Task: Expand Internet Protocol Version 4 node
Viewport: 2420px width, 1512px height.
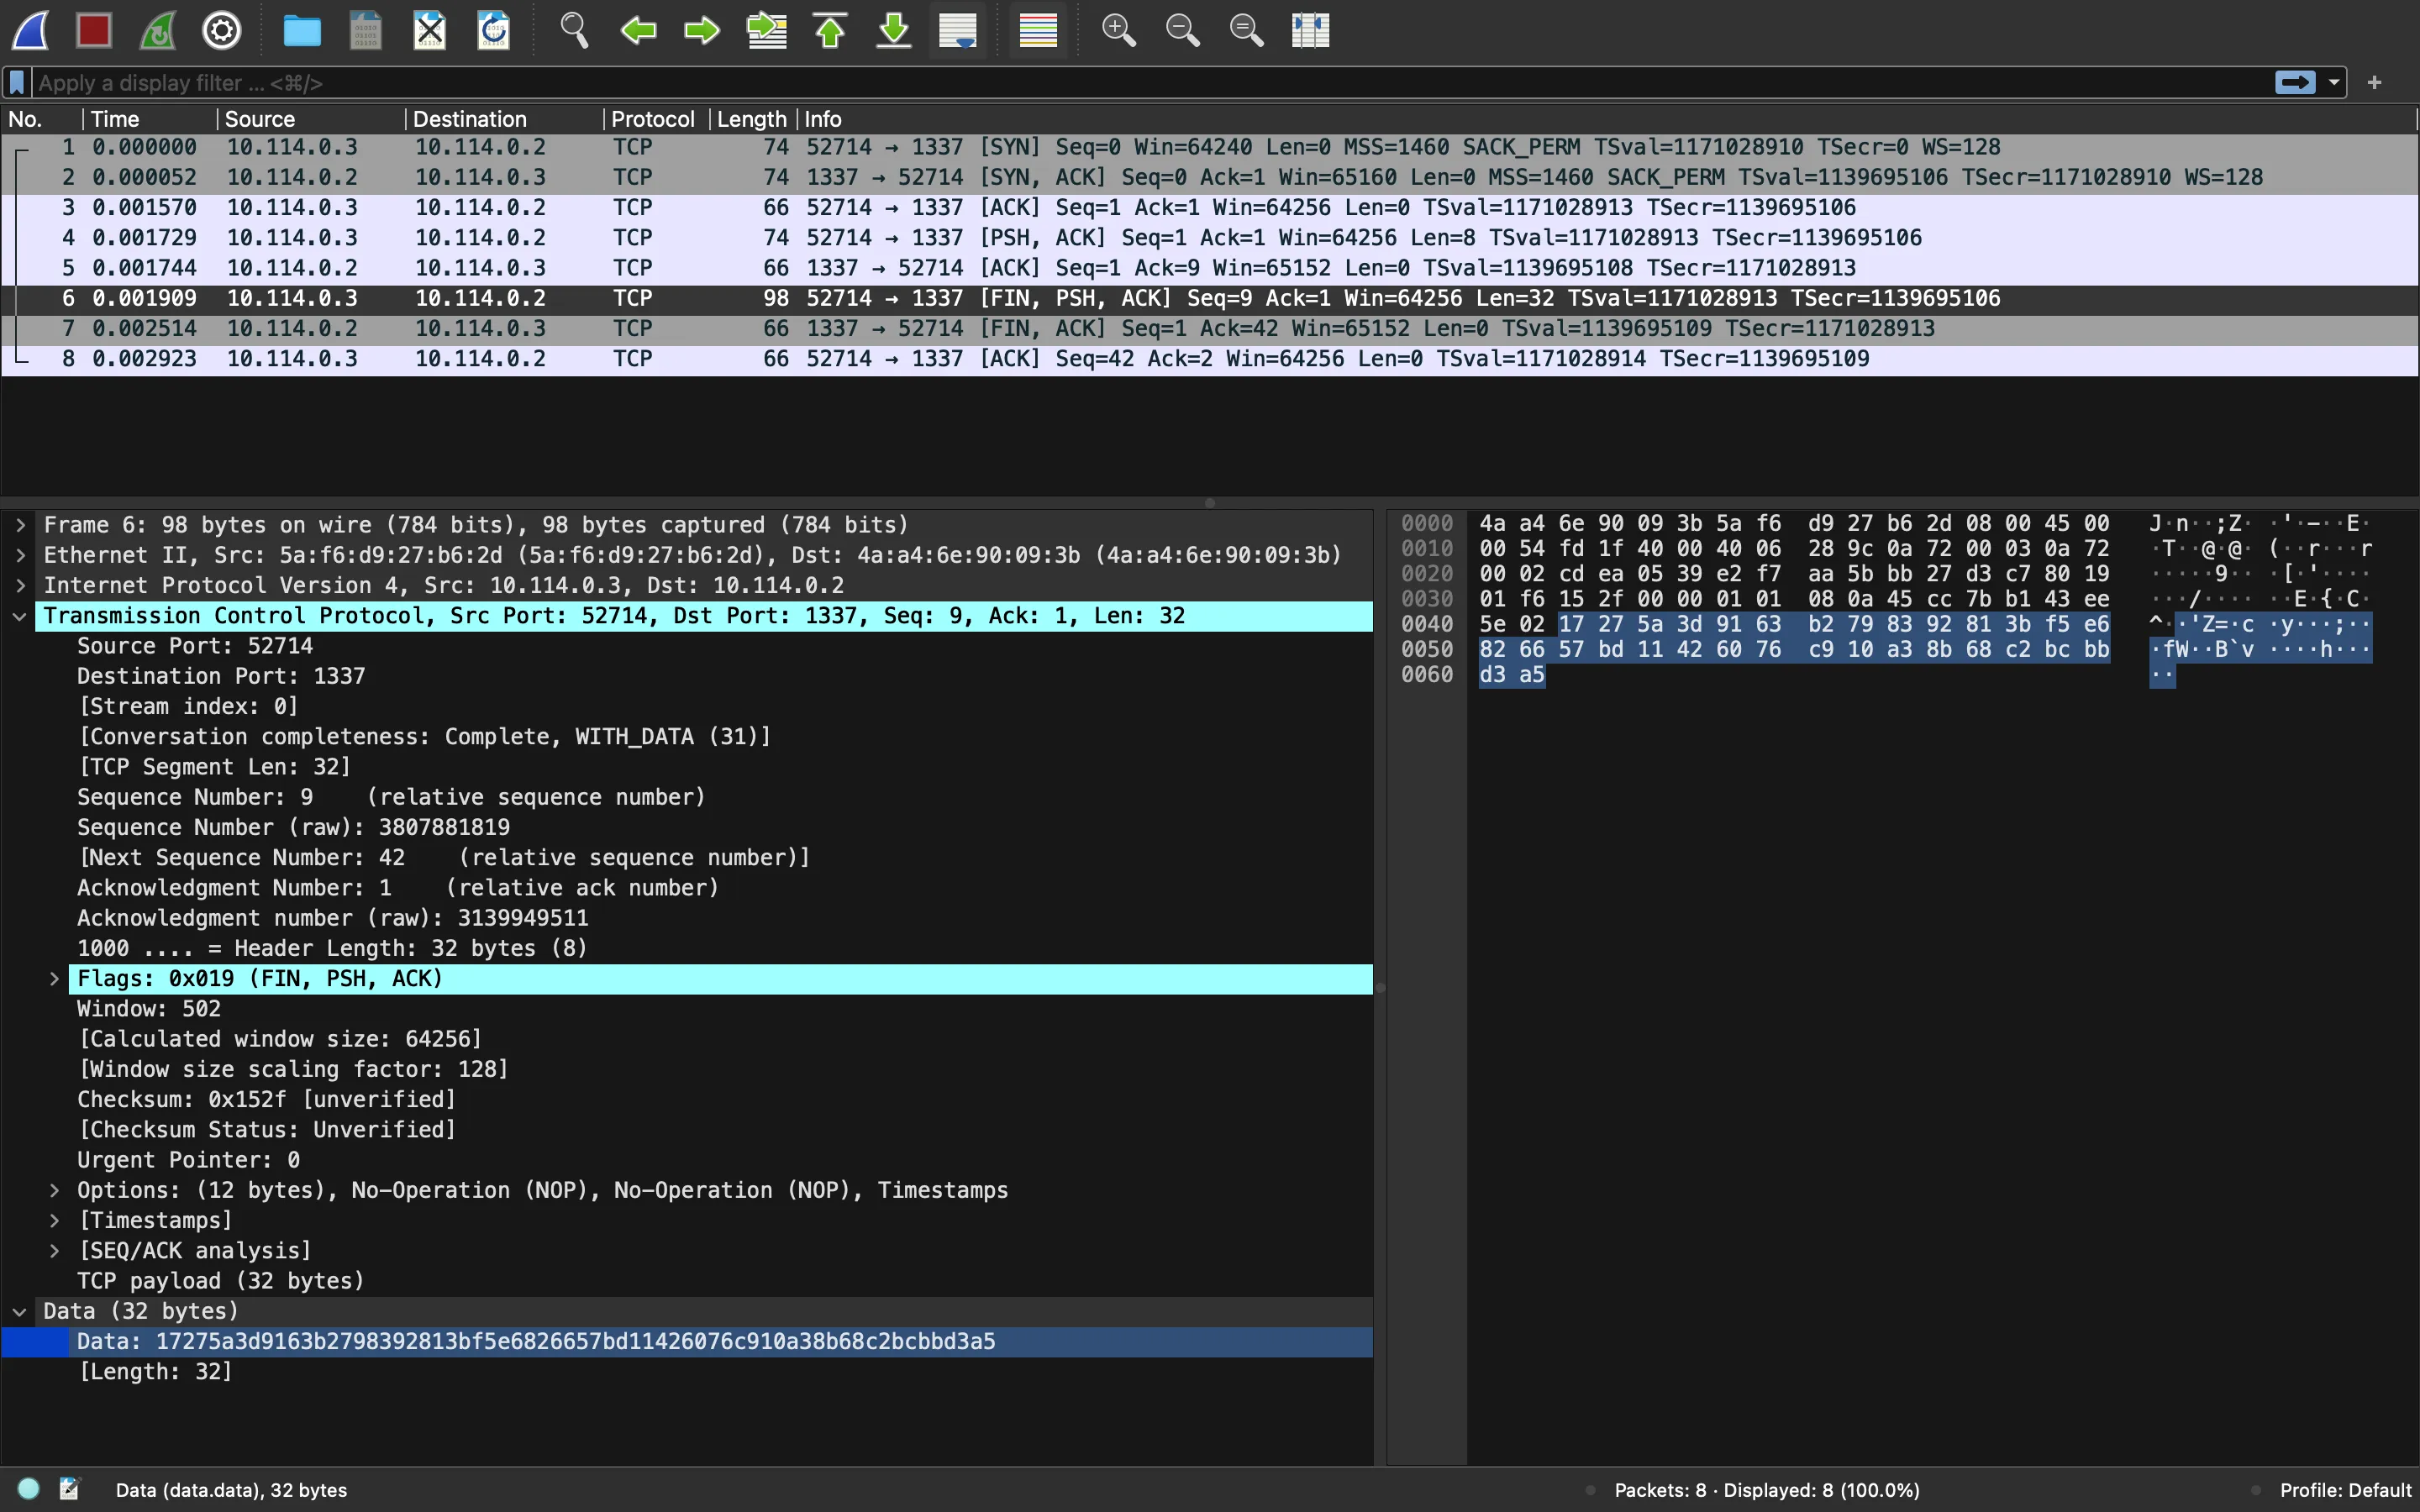Action: click(x=20, y=585)
